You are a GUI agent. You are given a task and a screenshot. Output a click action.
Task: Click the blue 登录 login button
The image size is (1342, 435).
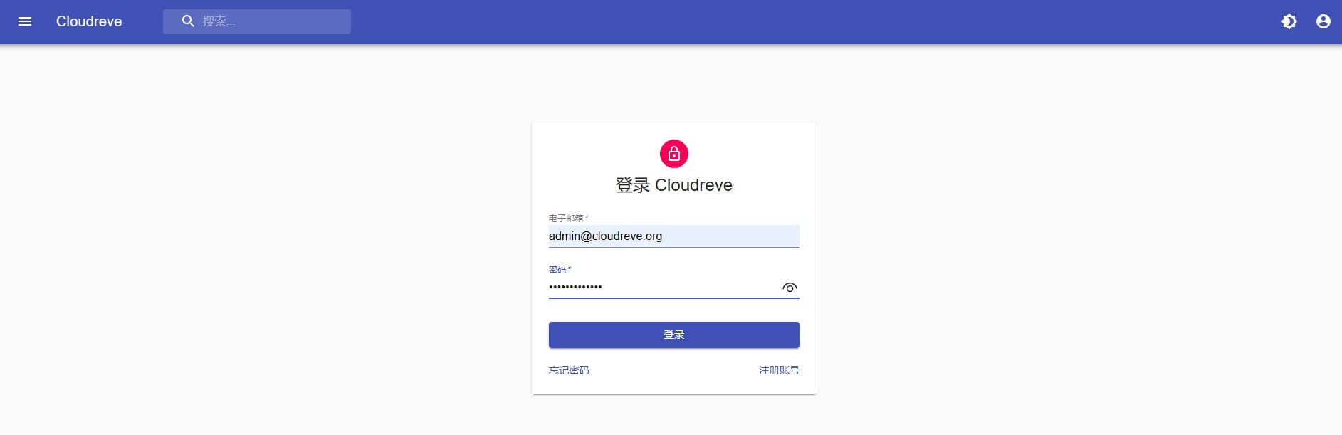[674, 335]
